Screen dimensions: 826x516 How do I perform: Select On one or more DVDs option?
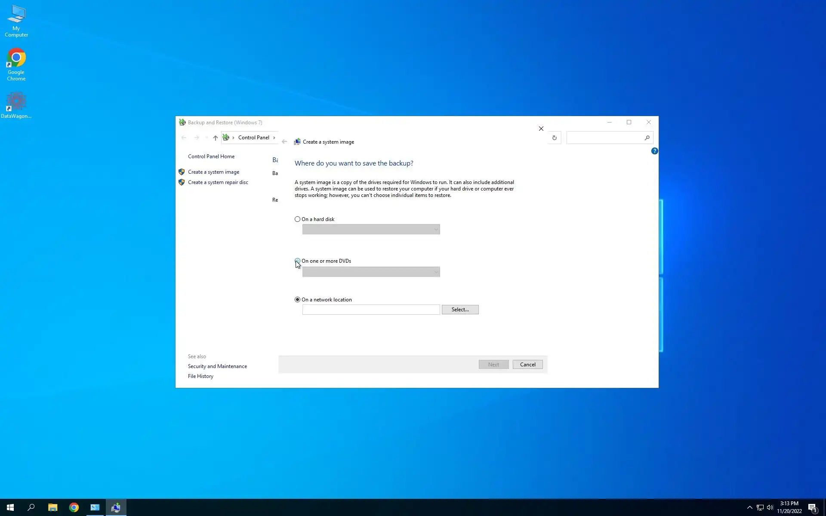tap(297, 261)
